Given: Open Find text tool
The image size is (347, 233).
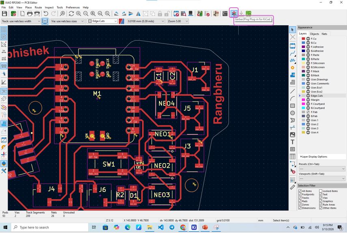Looking at the screenshot, I should point(63,14).
